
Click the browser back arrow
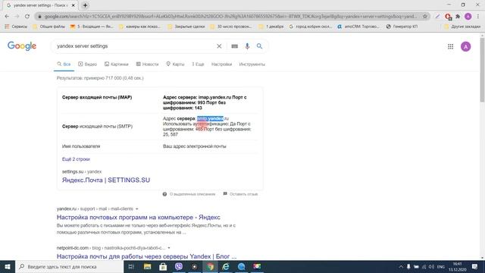point(7,17)
